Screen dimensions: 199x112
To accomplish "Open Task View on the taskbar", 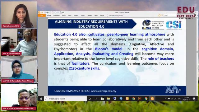I will click(x=96, y=99).
